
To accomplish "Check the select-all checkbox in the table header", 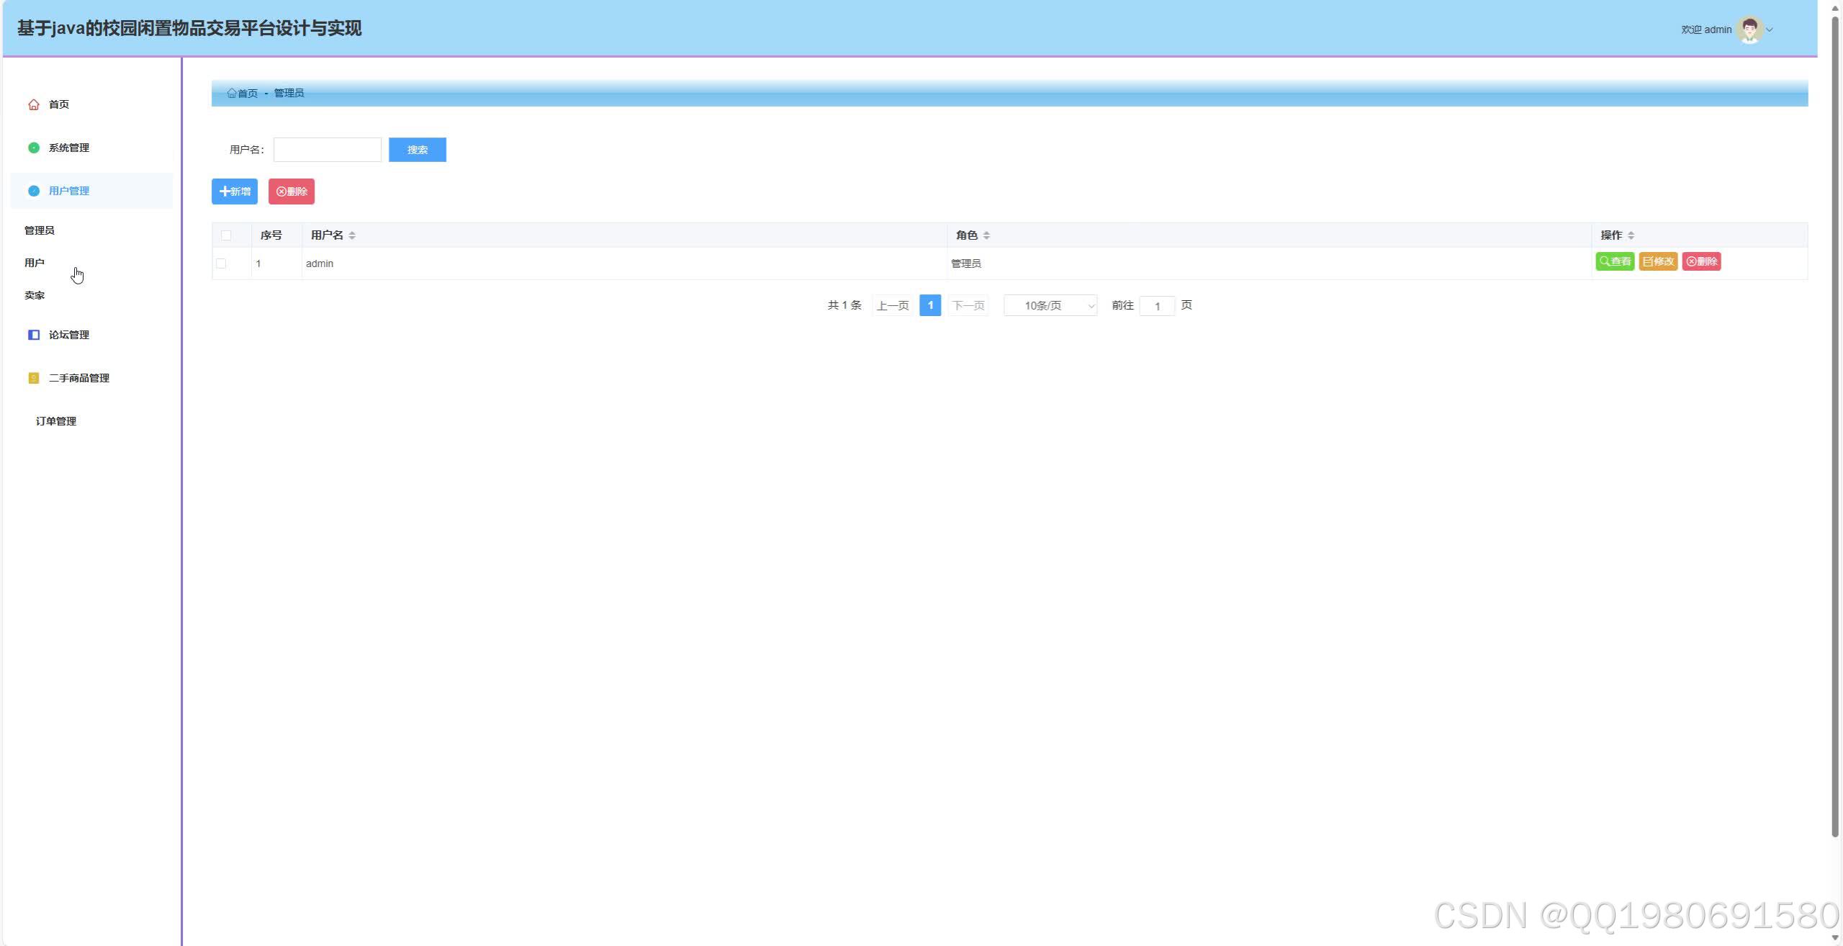I will coord(226,235).
